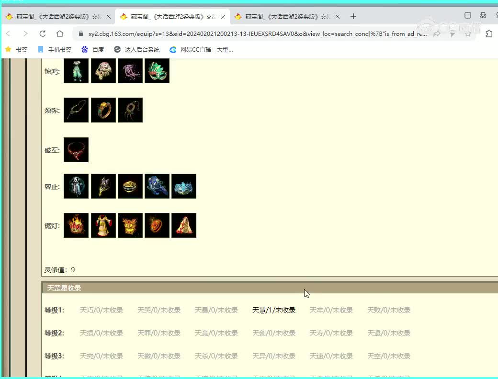Select the golden ring icon in 须弥 row
The width and height of the screenshot is (498, 379).
103,110
